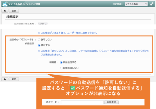
Task: Open the 設定機能 ファイル転送 dropdown
Action: [x=136, y=4]
